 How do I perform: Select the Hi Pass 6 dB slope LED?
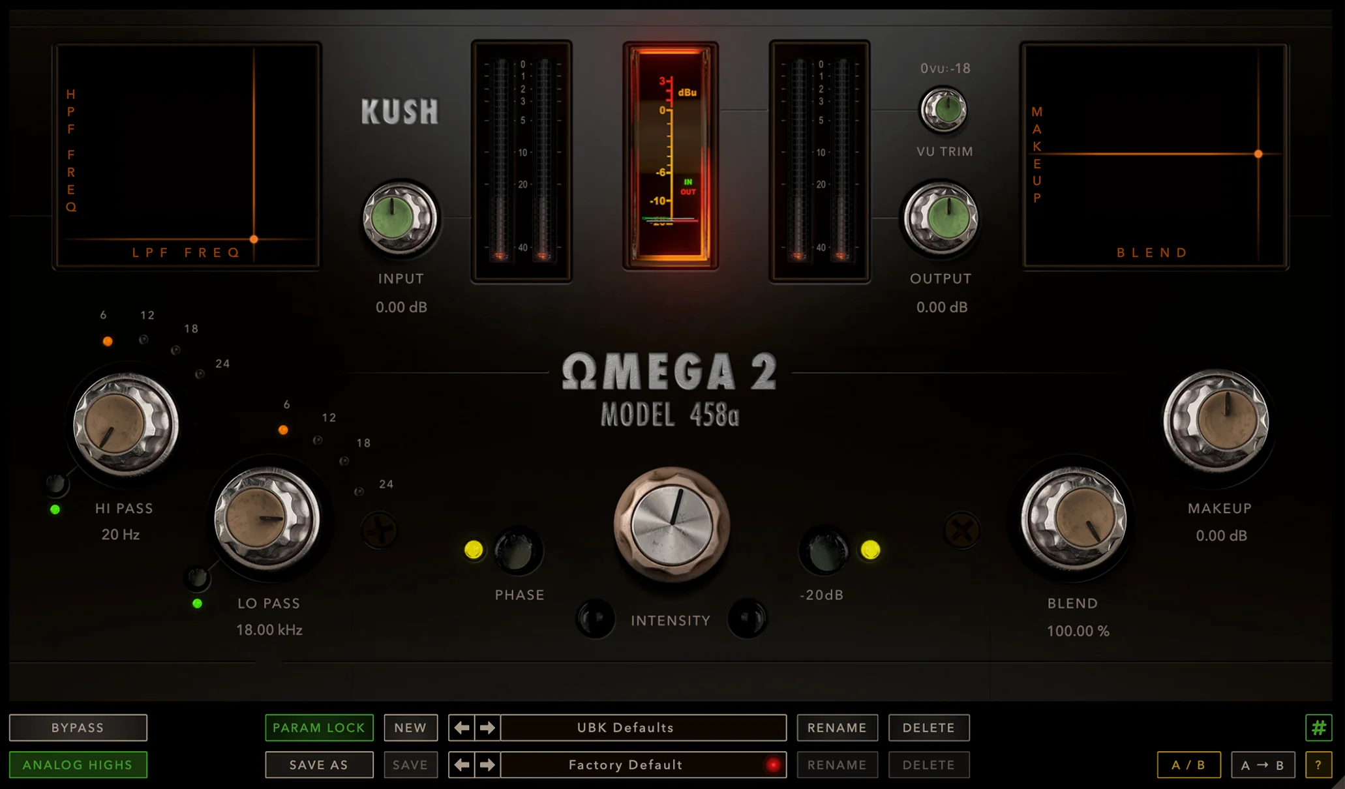point(108,341)
